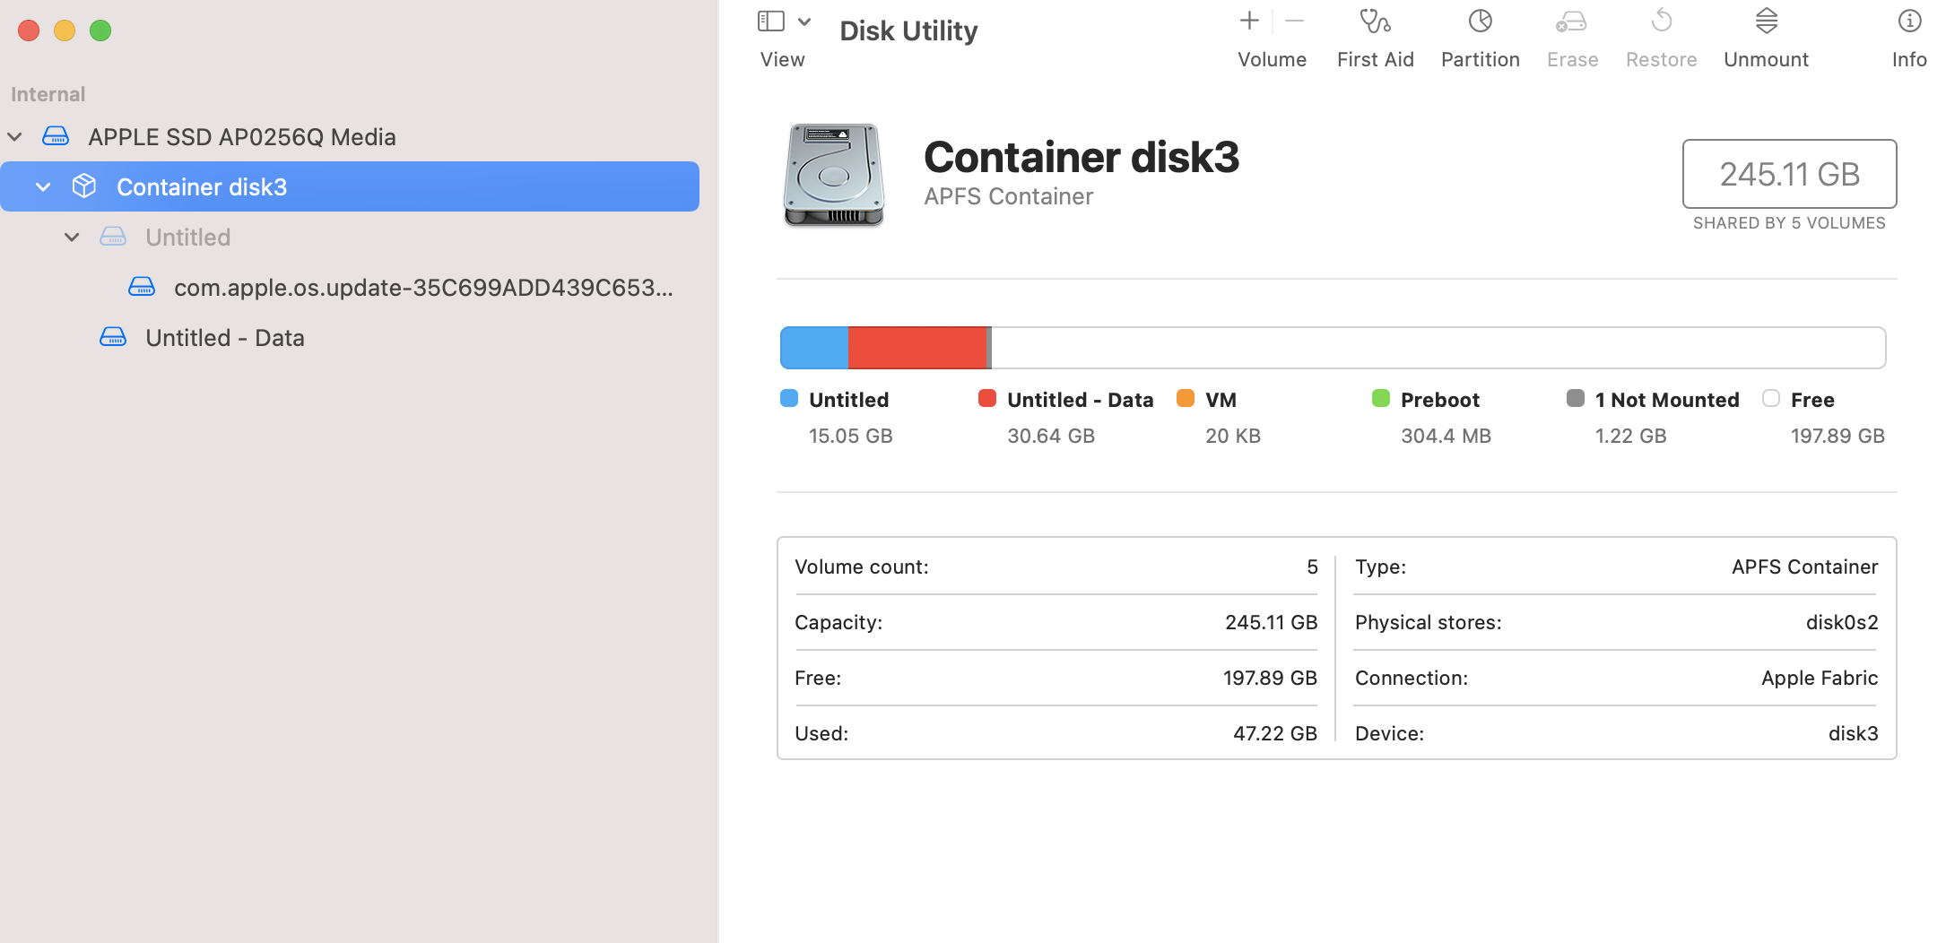Collapse APPLE SSD AP0256Q Media tree
Image resolution: width=1946 pixels, height=943 pixels.
[15, 137]
